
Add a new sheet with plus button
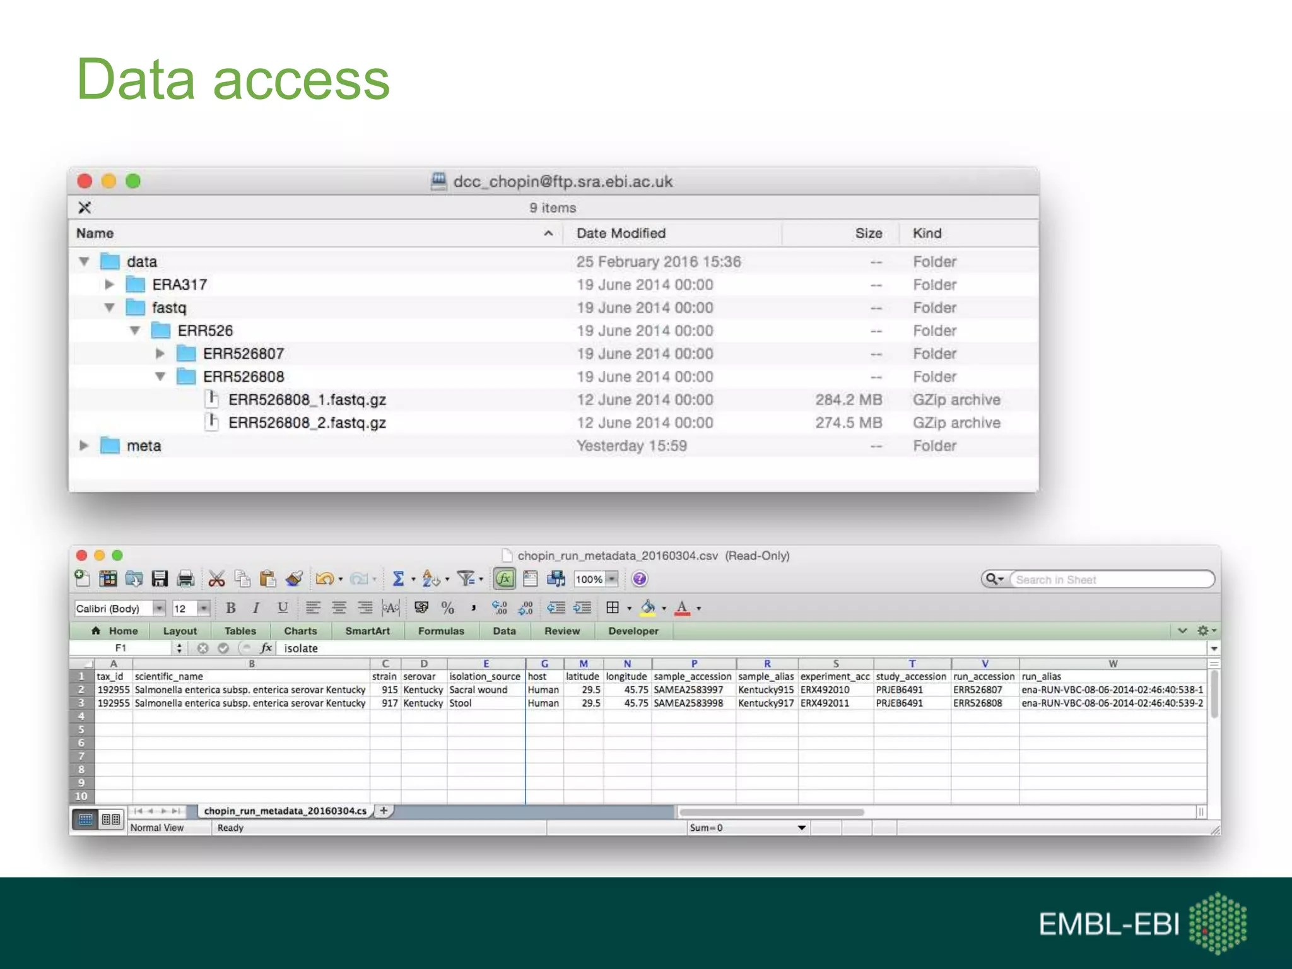click(x=384, y=811)
